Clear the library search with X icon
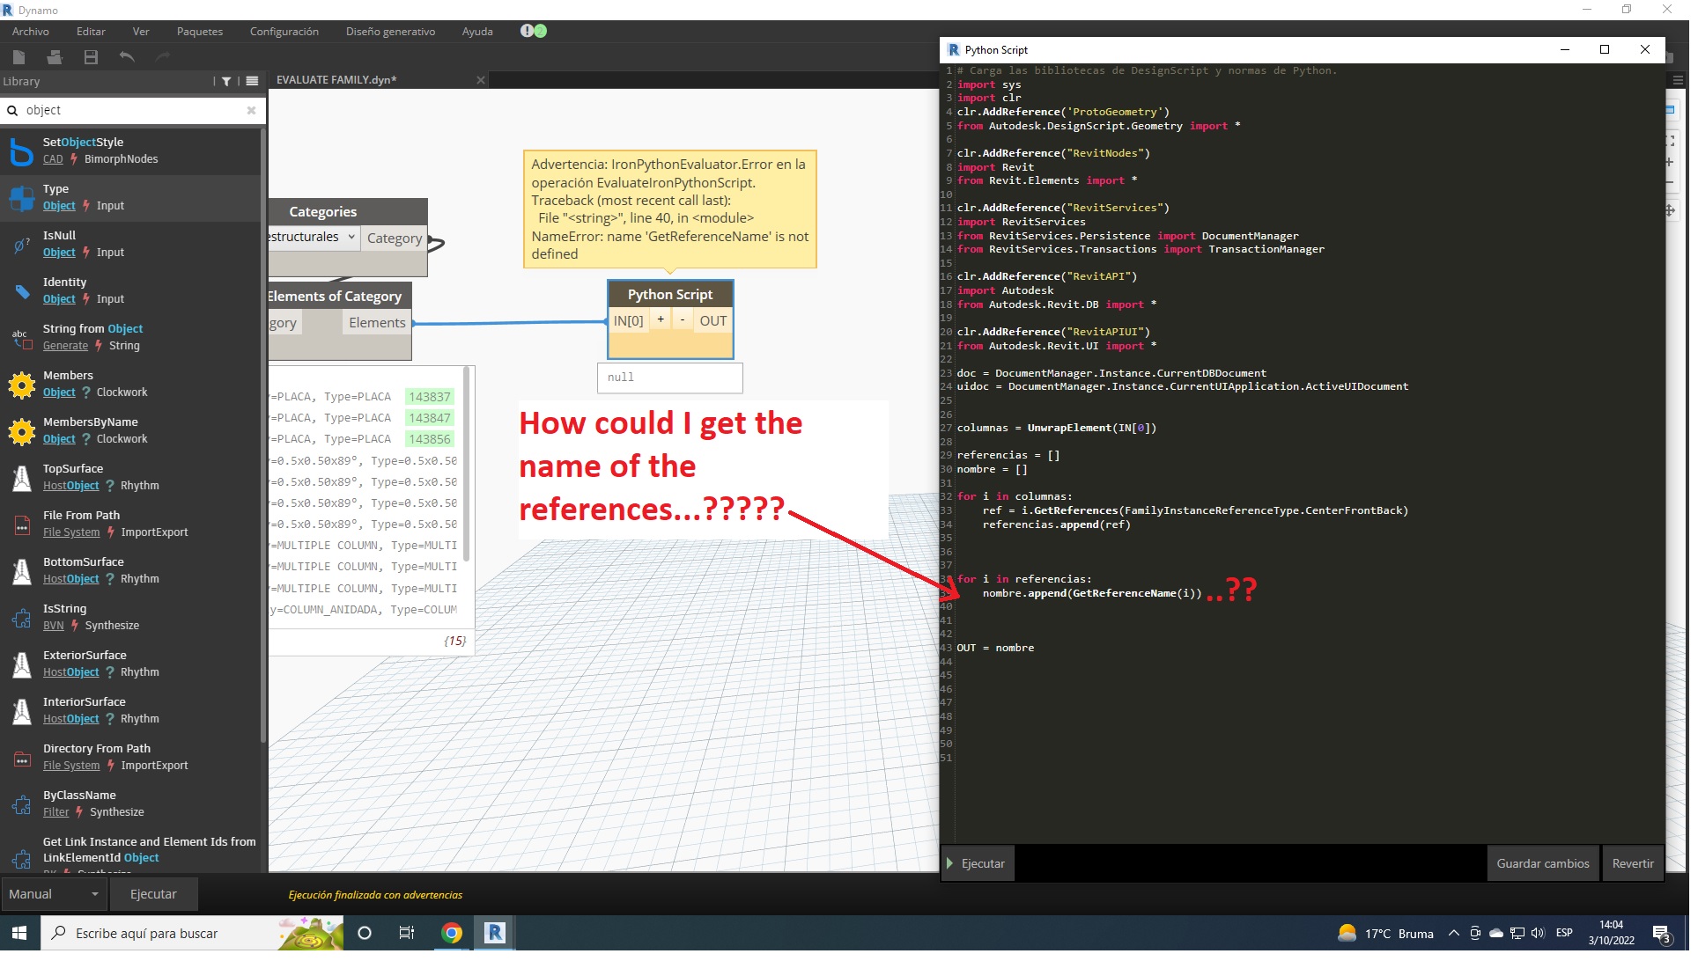The image size is (1698, 961). [x=252, y=111]
